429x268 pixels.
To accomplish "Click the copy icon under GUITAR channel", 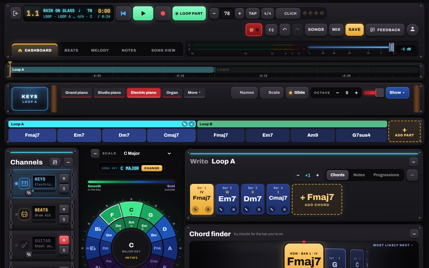I will coord(29,254).
